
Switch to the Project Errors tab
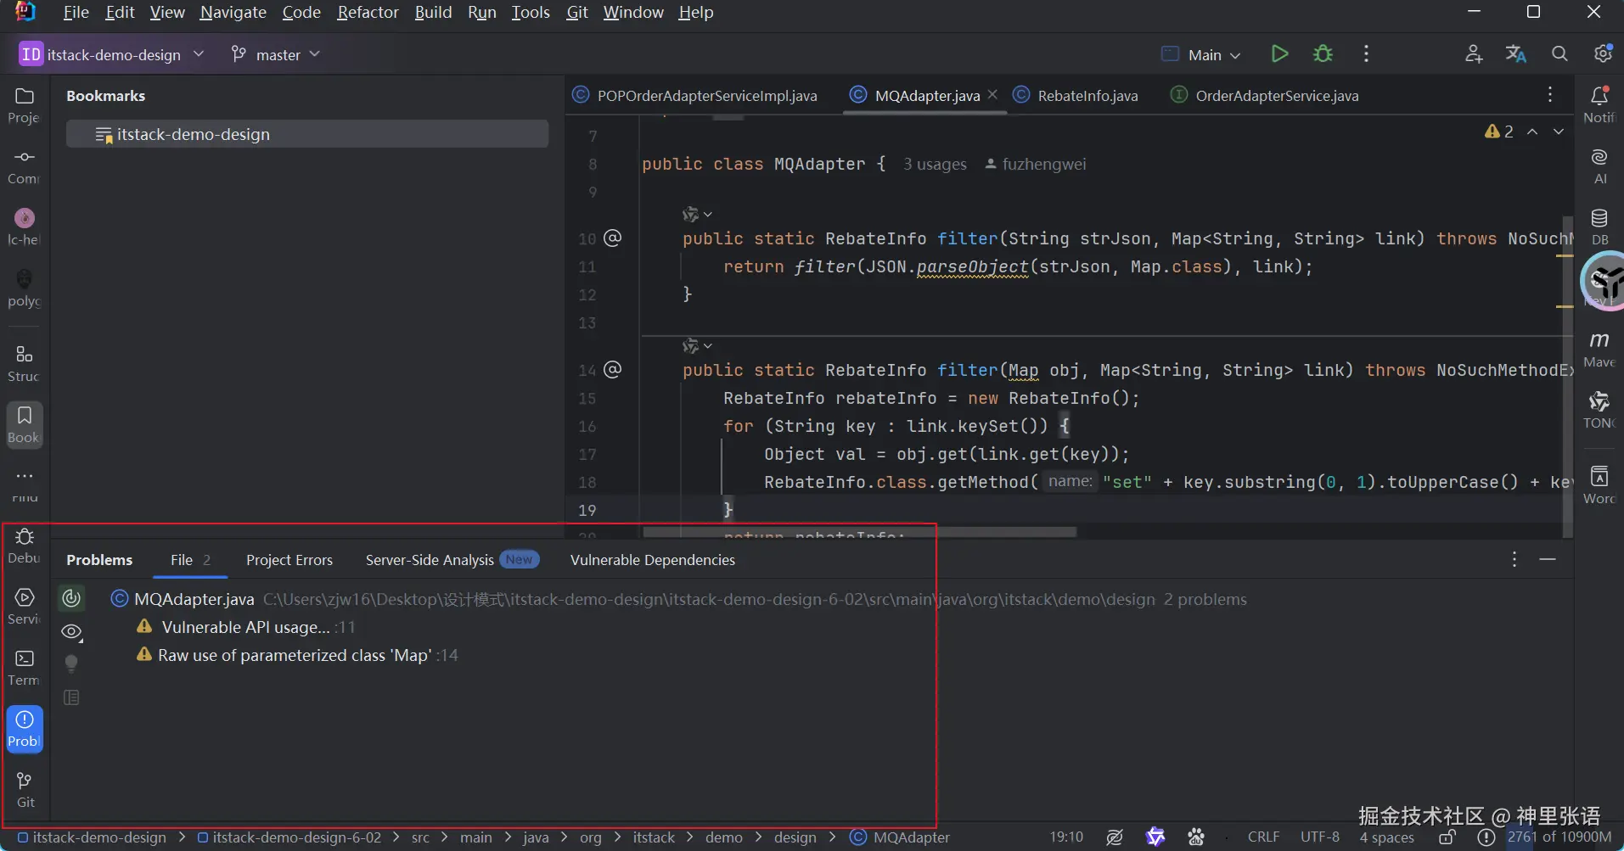tap(289, 560)
